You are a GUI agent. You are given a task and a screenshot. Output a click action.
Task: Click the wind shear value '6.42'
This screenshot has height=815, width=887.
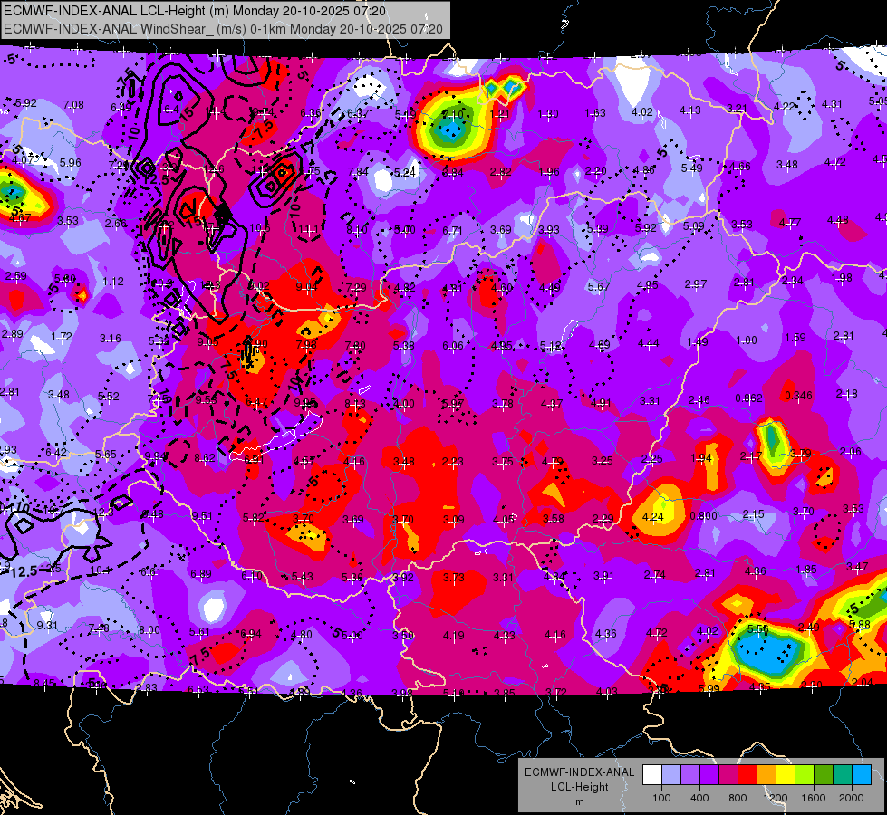56,453
